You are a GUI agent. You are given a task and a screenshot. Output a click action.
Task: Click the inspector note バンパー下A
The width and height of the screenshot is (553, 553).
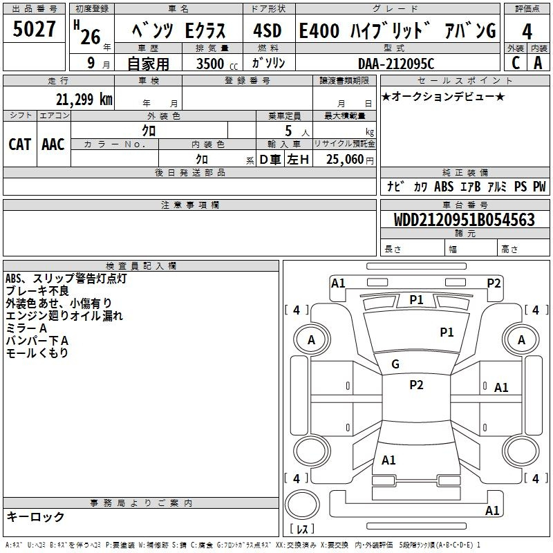pyautogui.click(x=37, y=340)
